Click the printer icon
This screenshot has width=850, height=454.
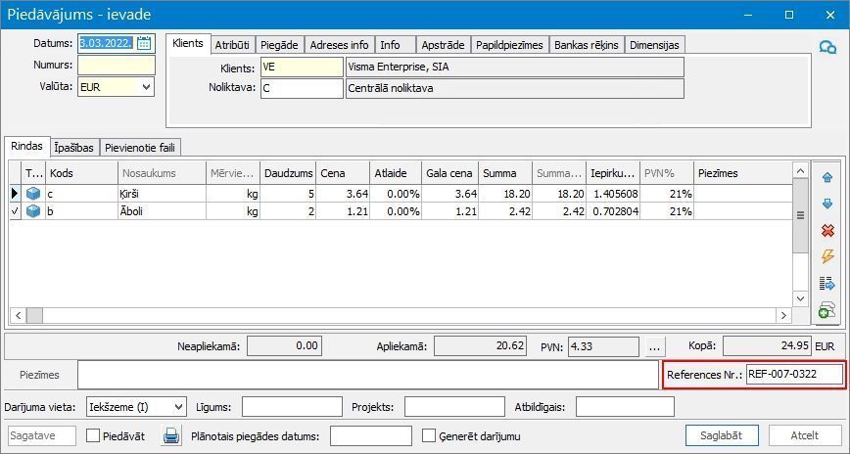[171, 435]
